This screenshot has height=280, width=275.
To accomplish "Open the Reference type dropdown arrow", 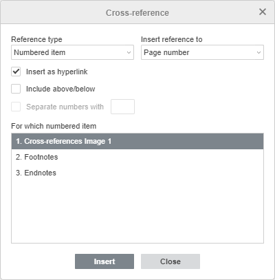I will coord(129,52).
